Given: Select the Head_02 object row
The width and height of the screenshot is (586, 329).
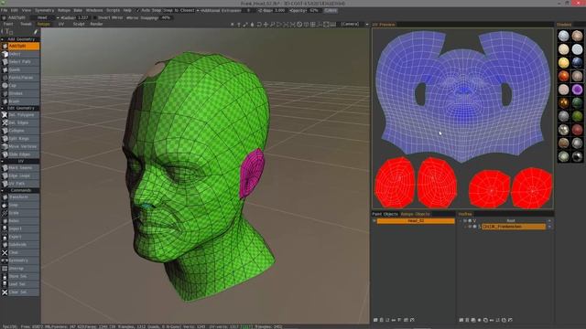Looking at the screenshot, I should 416,221.
